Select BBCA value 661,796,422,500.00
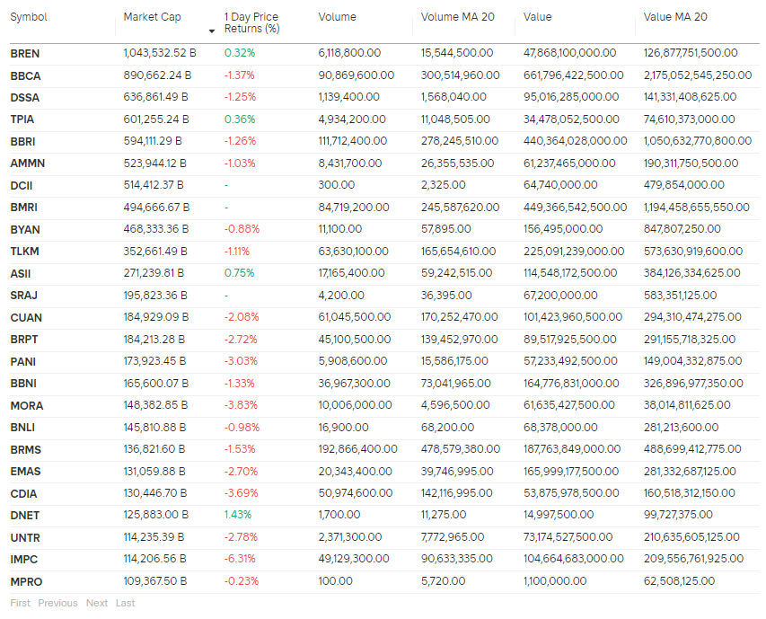The width and height of the screenshot is (766, 619). [574, 75]
